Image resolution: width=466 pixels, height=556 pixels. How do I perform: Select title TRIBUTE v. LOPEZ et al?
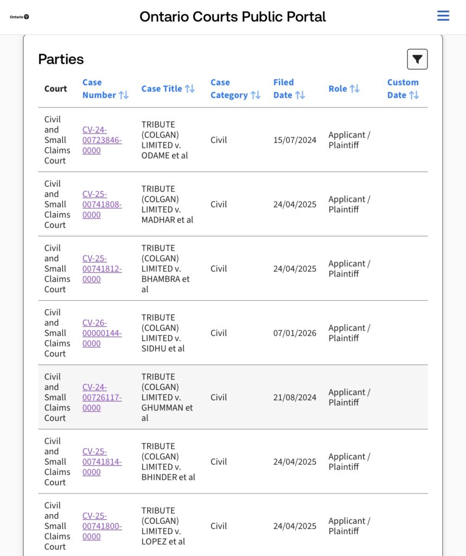point(163,526)
